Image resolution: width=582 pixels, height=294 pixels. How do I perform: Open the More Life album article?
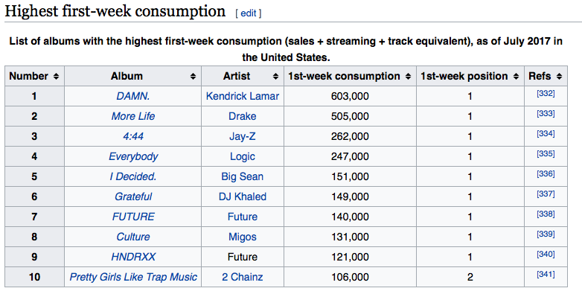[133, 116]
